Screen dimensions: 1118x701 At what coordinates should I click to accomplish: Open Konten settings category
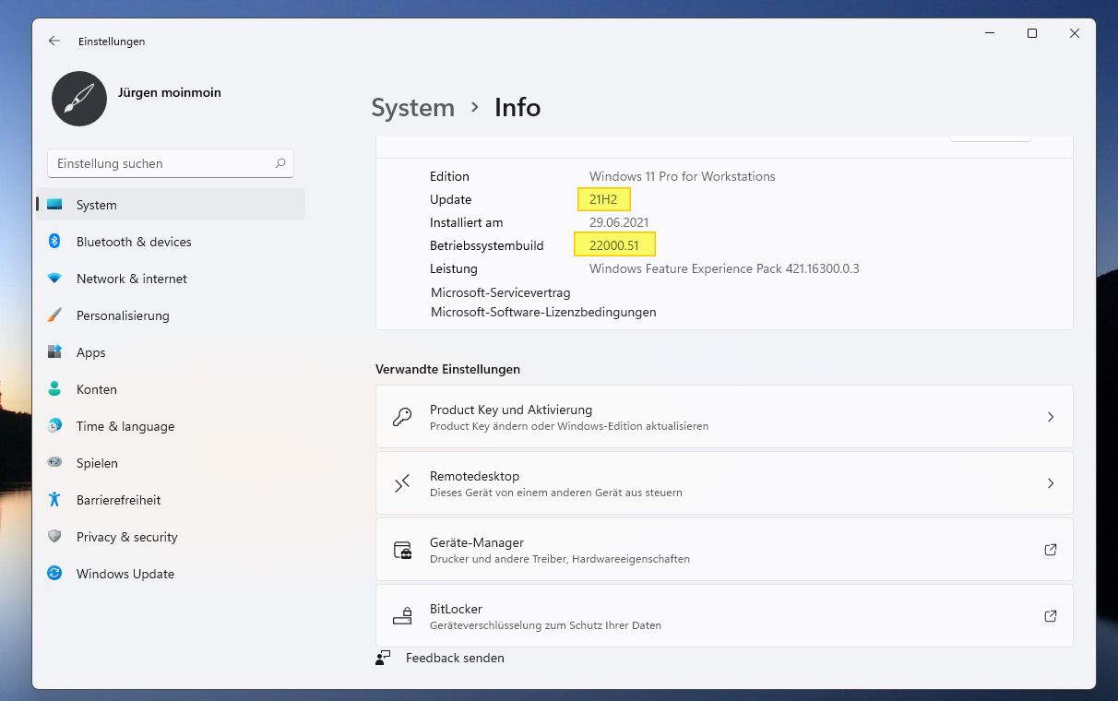(x=171, y=389)
